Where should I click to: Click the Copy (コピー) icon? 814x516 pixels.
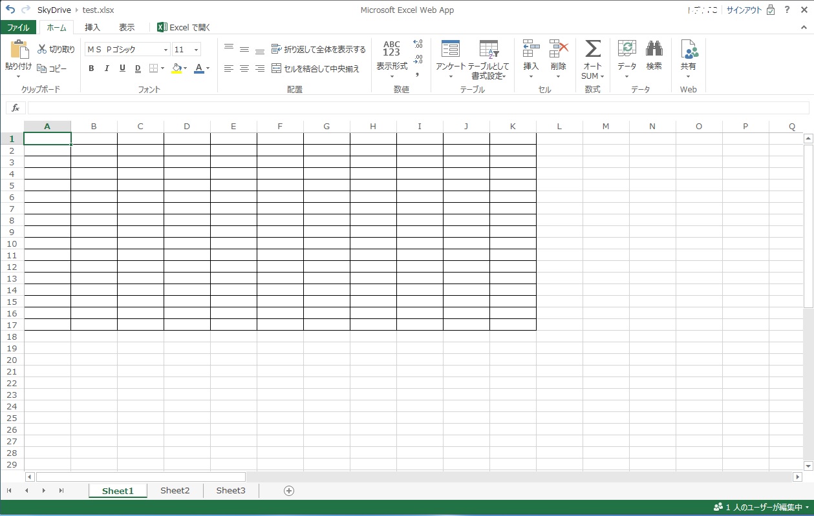42,68
